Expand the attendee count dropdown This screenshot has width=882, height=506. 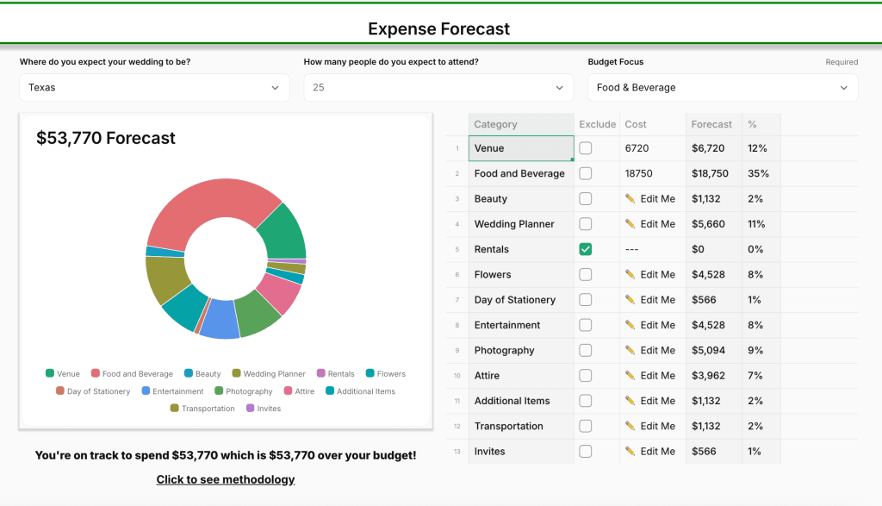click(x=438, y=87)
